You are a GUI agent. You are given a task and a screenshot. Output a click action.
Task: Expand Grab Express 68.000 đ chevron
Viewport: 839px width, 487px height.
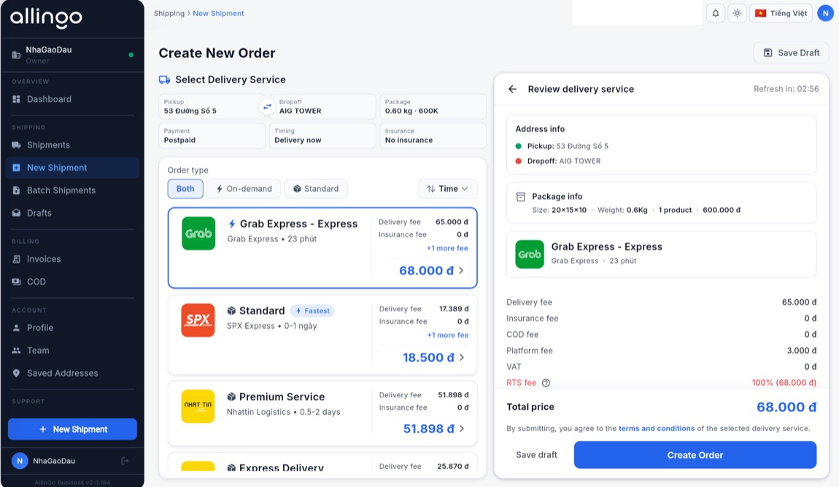461,270
